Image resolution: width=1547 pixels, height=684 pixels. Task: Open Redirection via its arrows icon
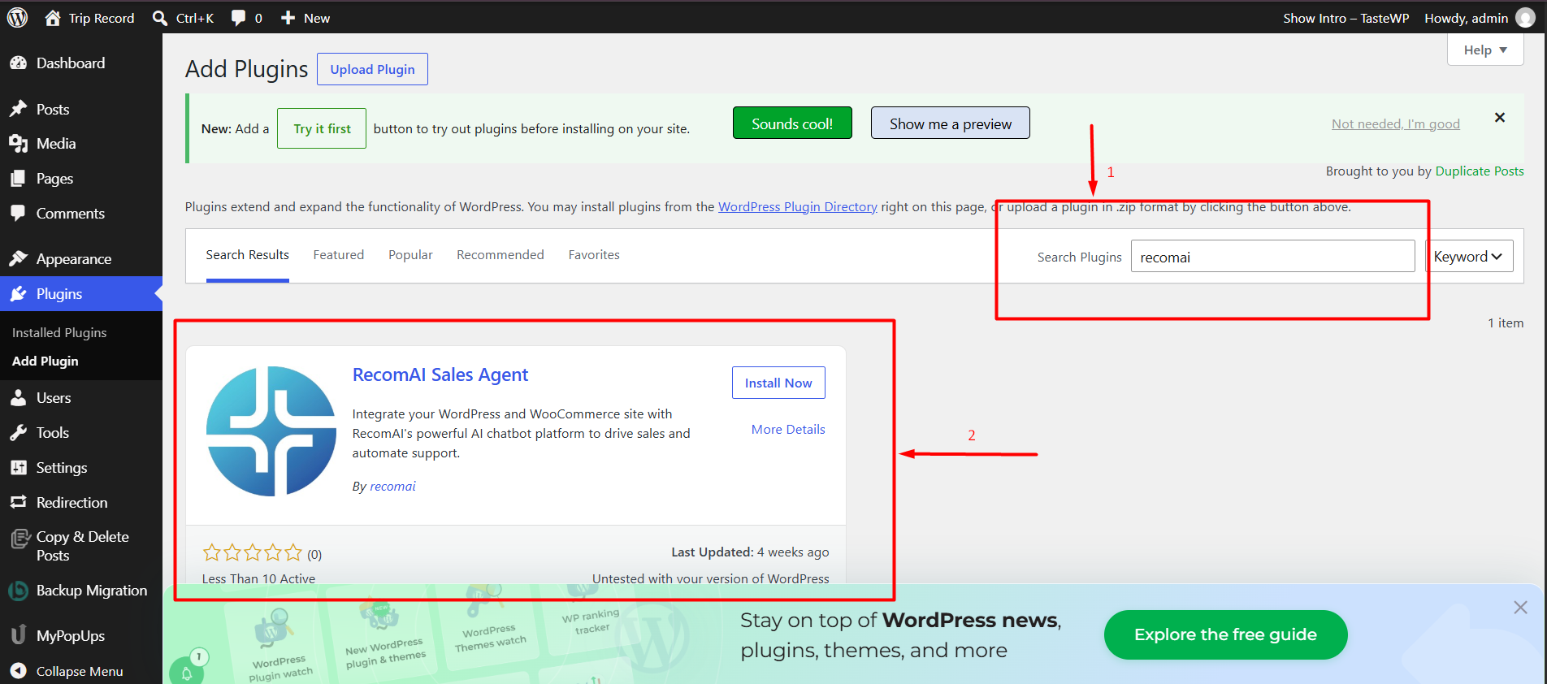click(19, 503)
